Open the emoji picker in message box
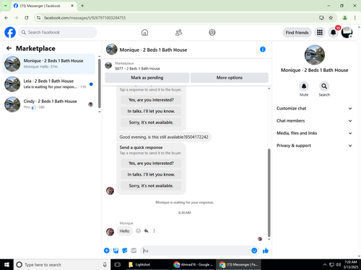 pyautogui.click(x=254, y=251)
